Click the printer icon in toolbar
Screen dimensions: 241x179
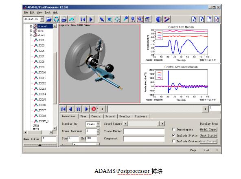click(64, 20)
